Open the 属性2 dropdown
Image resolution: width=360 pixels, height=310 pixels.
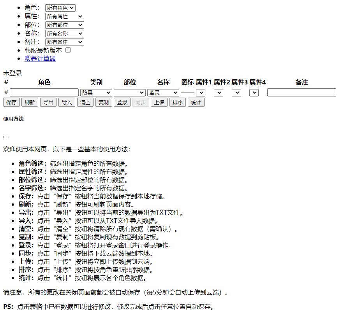click(219, 93)
